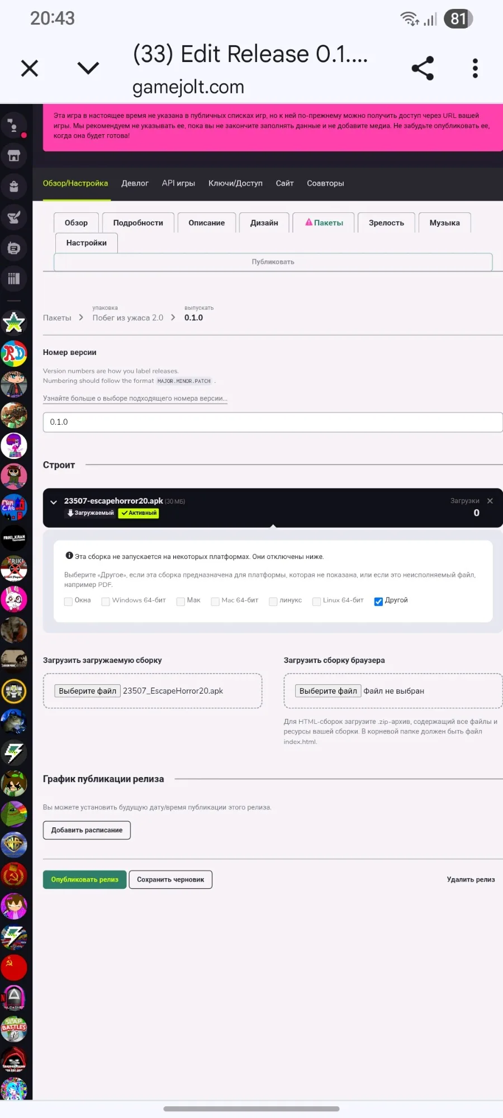503x1118 pixels.
Task: Open the Побег из ужаса 2.0 package breadcrumb
Action: click(x=128, y=318)
